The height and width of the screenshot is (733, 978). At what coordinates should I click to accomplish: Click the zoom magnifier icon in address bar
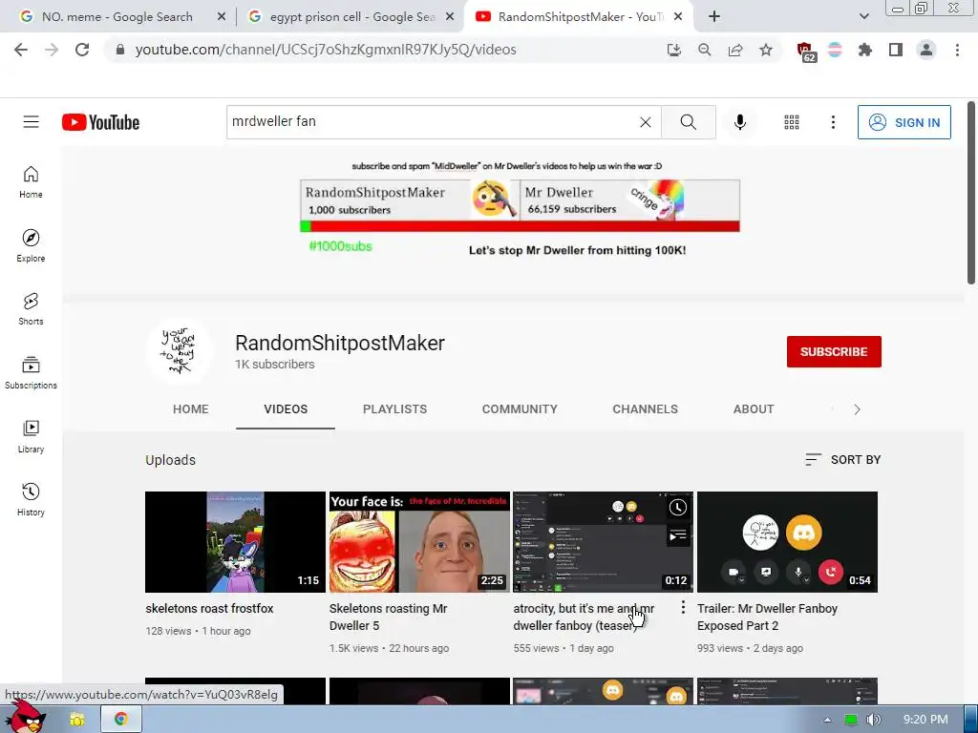[x=705, y=50]
